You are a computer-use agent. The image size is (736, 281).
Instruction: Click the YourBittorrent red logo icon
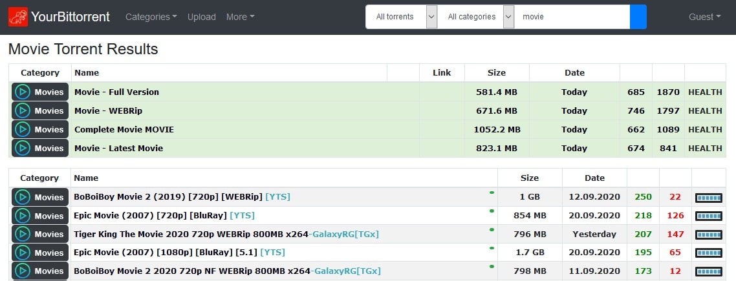18,17
